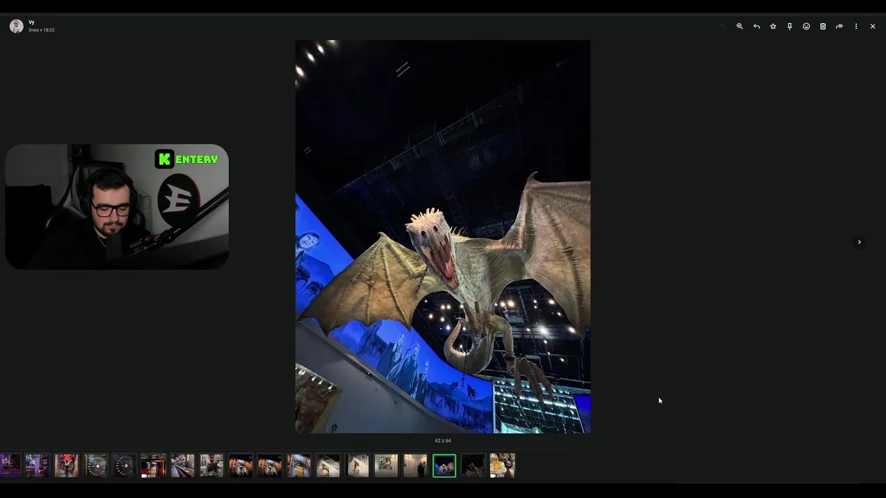The width and height of the screenshot is (886, 498).
Task: Star this photo message
Action: tap(773, 26)
